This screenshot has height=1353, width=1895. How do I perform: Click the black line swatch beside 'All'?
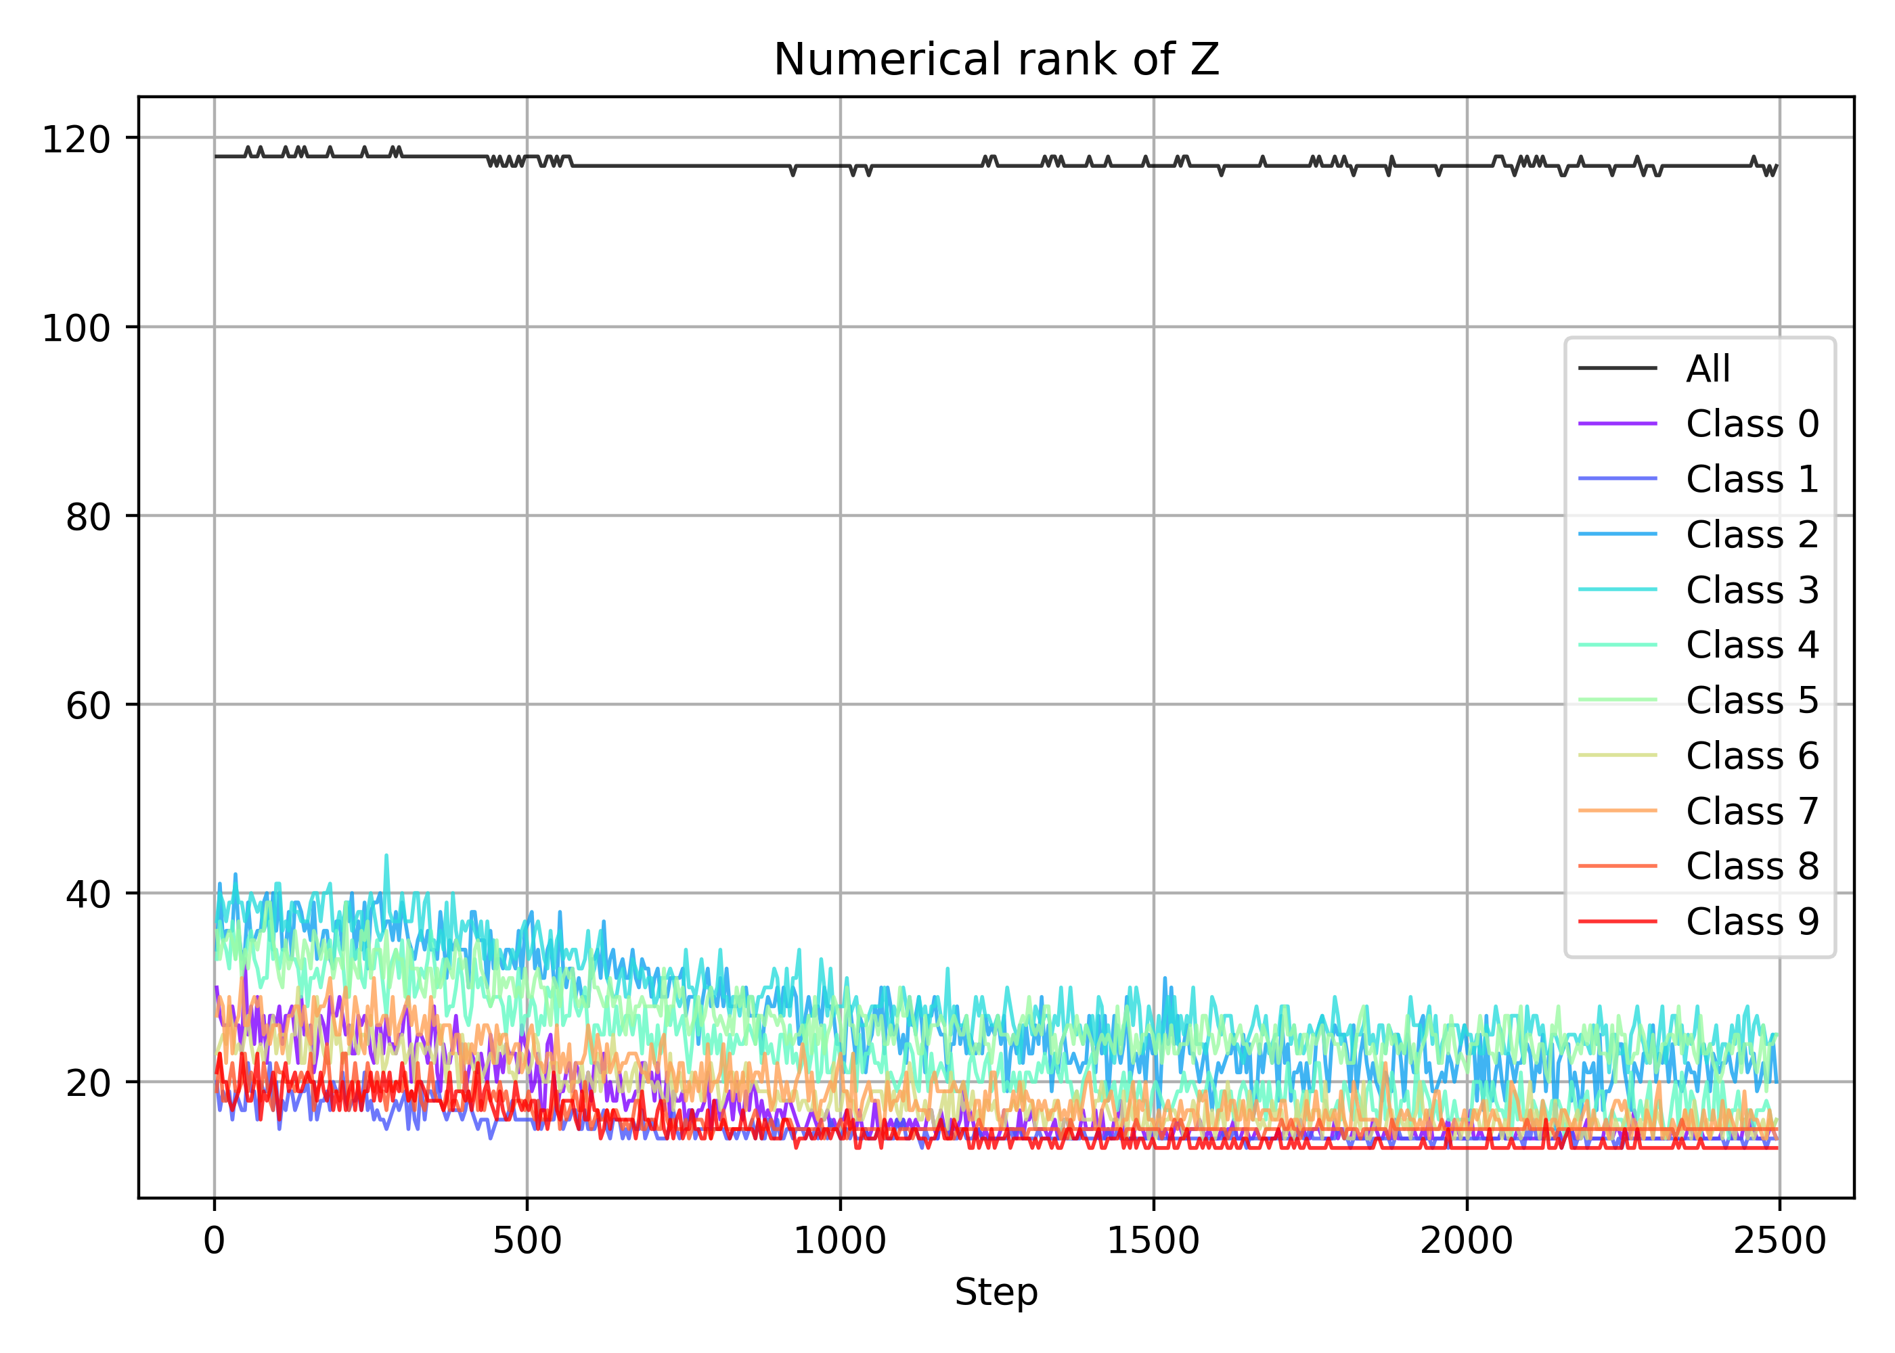click(x=1618, y=368)
